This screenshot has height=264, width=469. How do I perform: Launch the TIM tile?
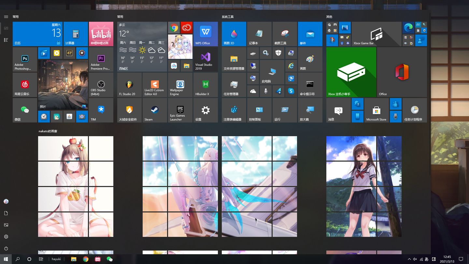(x=101, y=110)
